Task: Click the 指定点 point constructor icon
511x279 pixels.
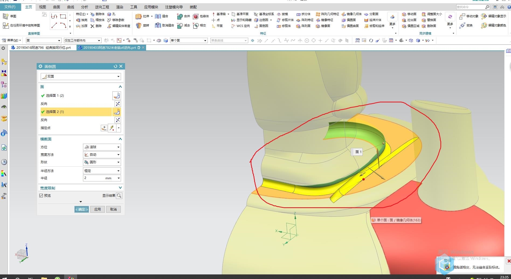Action: point(104,128)
